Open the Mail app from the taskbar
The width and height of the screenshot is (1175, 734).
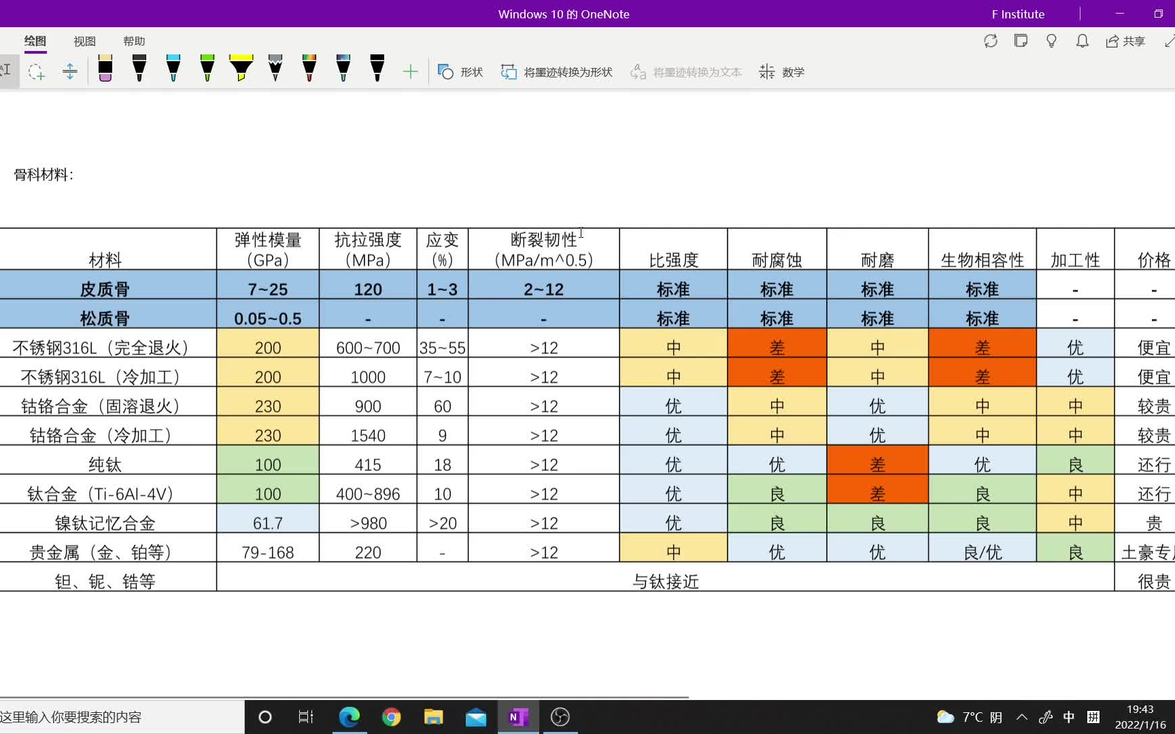(x=476, y=717)
